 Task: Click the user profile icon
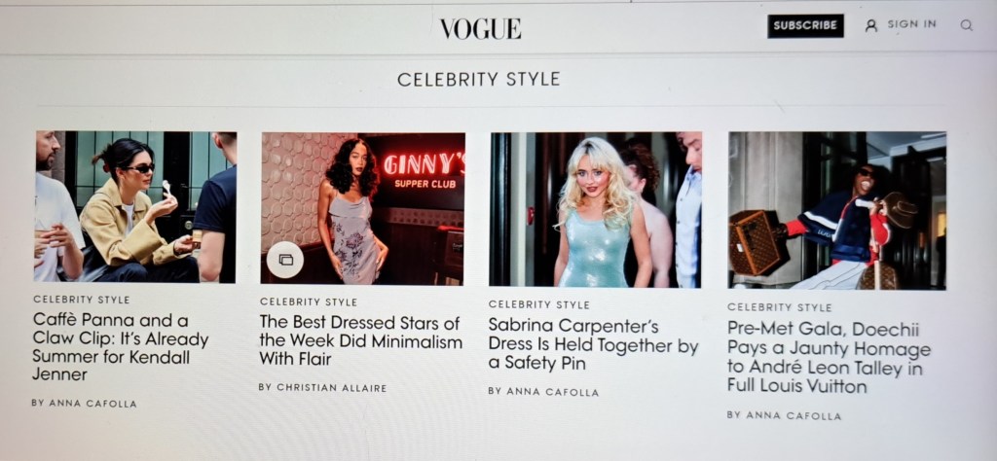point(871,25)
